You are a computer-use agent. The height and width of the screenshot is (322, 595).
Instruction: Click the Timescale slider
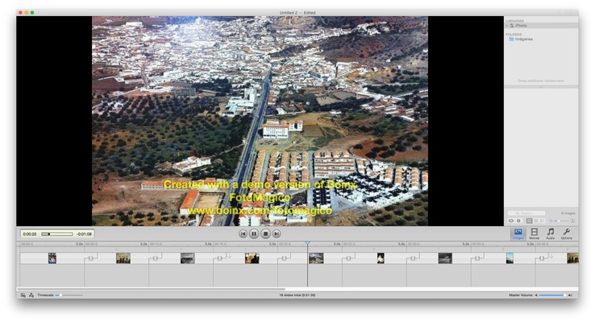tap(69, 295)
